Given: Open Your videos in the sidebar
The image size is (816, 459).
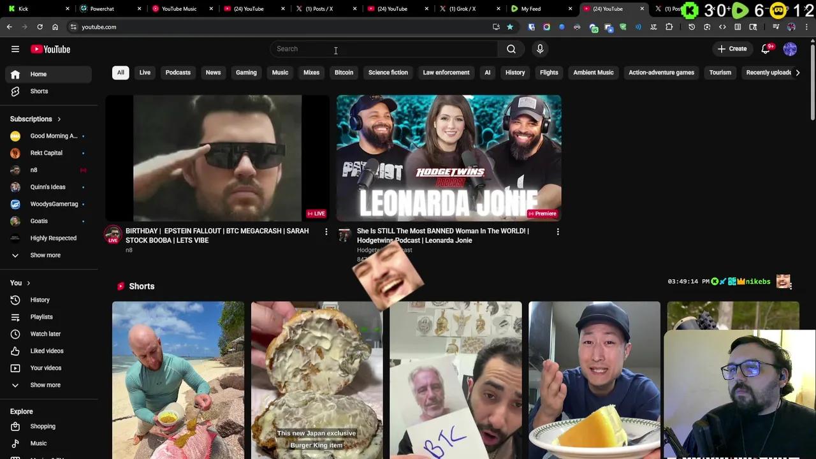Looking at the screenshot, I should point(48,368).
